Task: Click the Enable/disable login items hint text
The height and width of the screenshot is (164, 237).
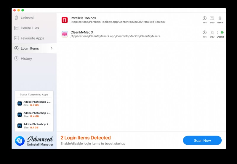Action: tap(93, 144)
